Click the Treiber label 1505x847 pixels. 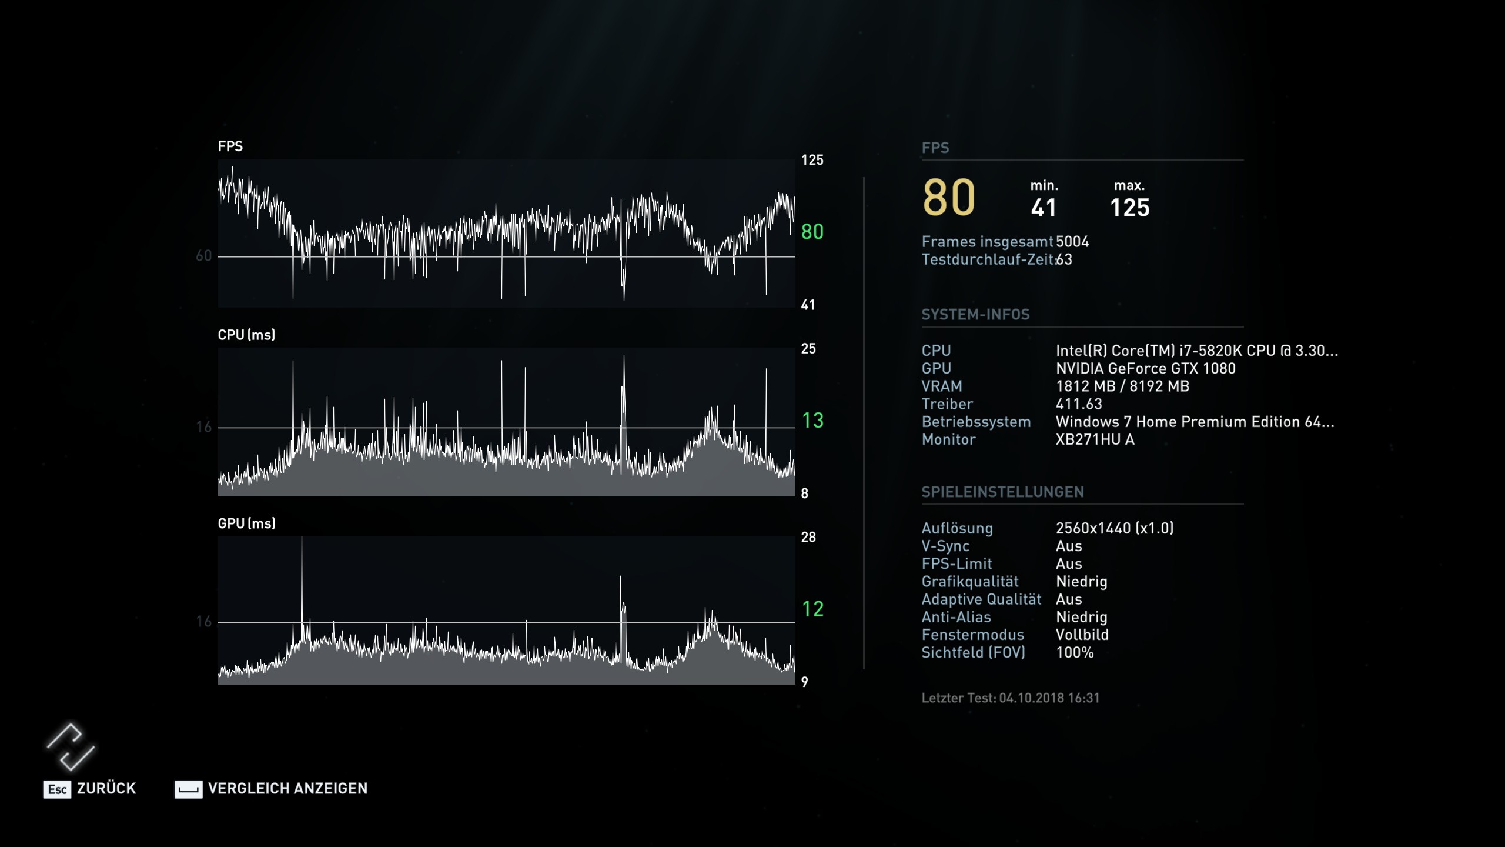(x=947, y=404)
